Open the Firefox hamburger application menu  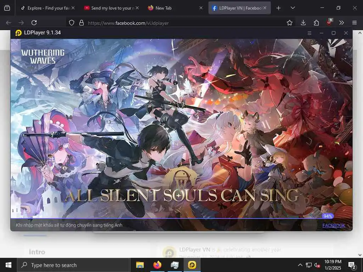(x=354, y=23)
